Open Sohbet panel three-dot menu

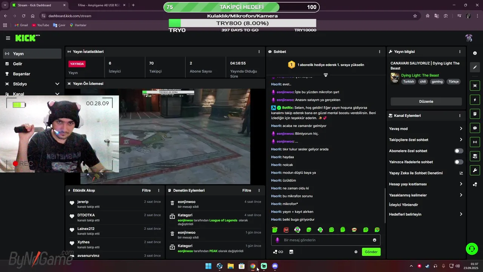point(380,52)
